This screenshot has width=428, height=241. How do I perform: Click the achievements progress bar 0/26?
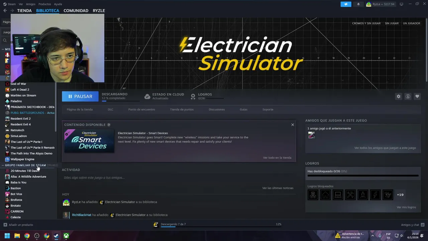tap(363, 175)
